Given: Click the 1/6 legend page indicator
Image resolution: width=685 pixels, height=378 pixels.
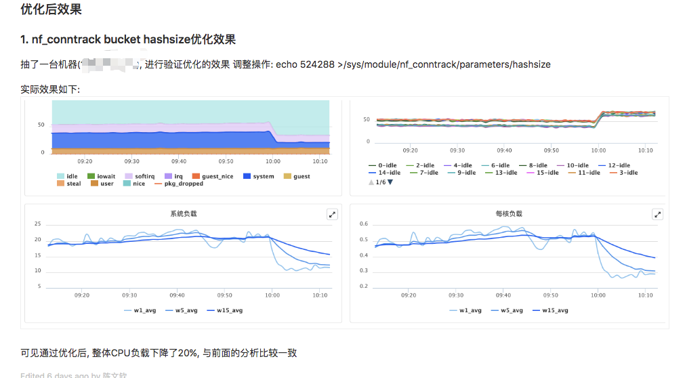Looking at the screenshot, I should [381, 182].
